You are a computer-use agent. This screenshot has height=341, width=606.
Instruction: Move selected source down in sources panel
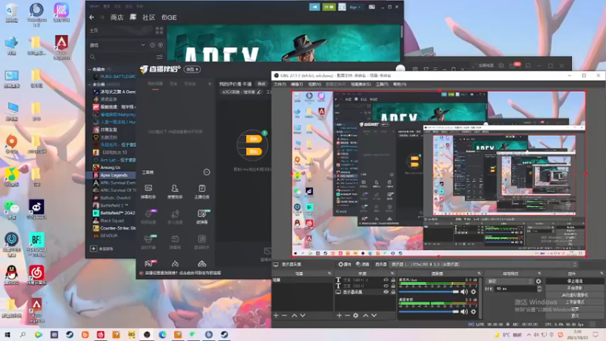[373, 315]
